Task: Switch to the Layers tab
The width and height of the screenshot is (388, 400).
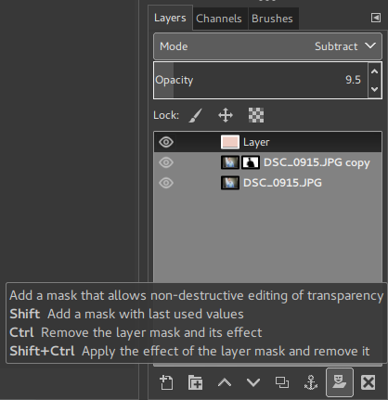Action: [170, 18]
